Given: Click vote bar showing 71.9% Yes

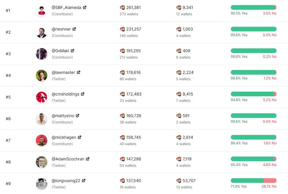Looking at the screenshot, I should [253, 181].
